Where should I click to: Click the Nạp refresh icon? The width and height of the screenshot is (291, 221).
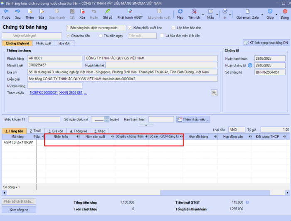click(180, 11)
